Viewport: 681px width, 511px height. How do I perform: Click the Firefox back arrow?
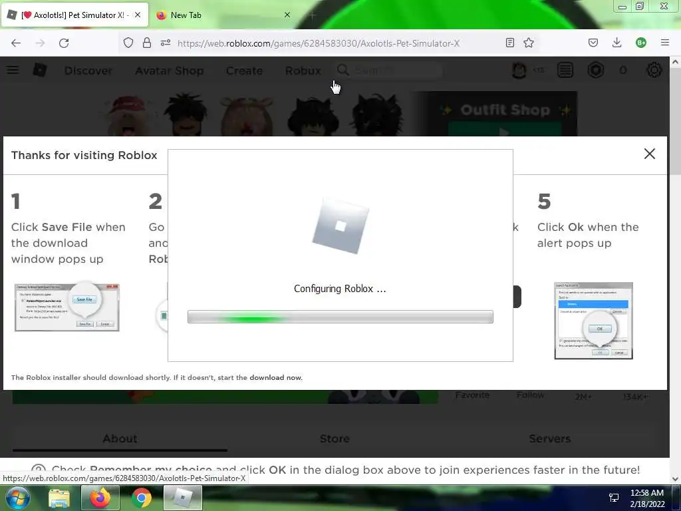16,43
